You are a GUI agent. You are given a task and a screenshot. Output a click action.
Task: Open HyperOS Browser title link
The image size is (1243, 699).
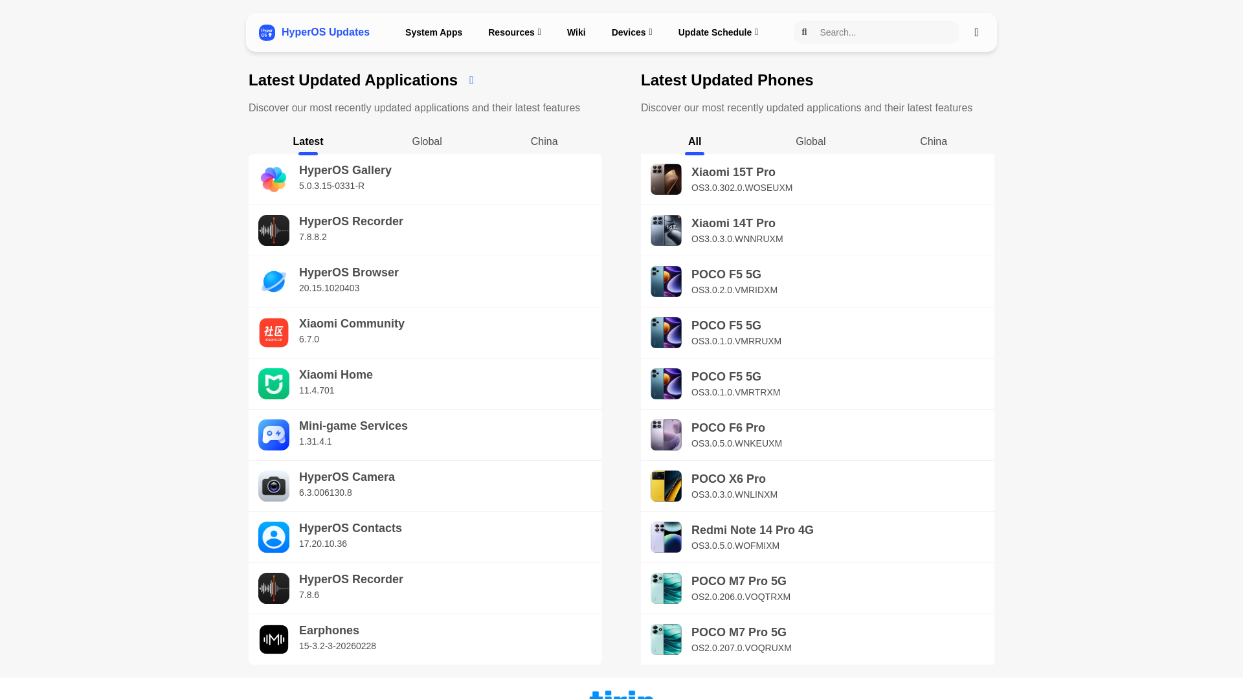(x=349, y=272)
